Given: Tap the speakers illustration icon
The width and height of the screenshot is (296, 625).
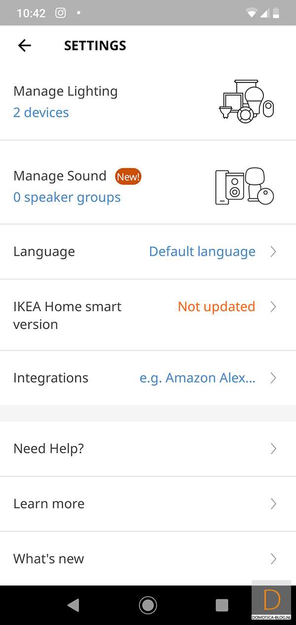Looking at the screenshot, I should tap(244, 186).
